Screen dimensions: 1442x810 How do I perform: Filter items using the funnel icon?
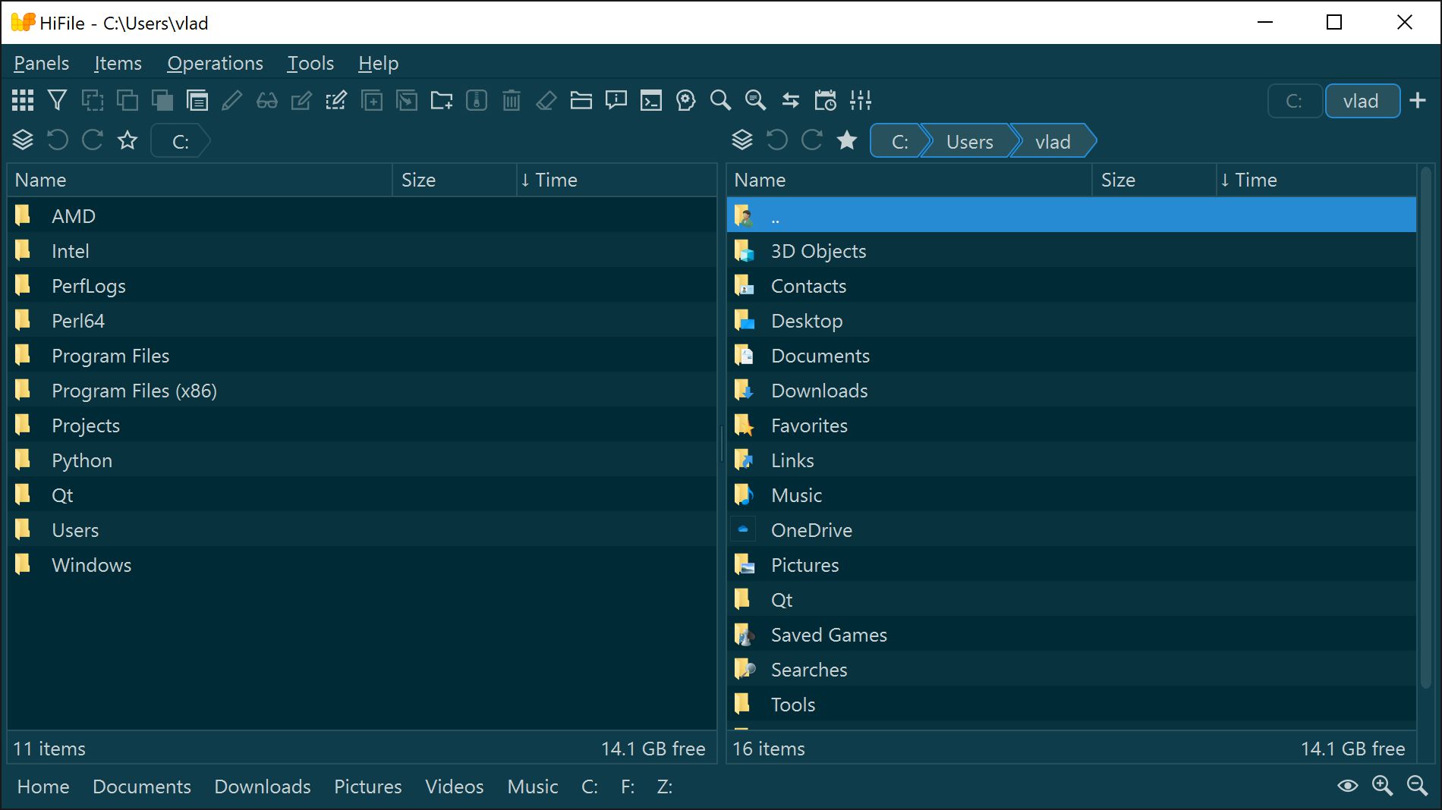[x=57, y=100]
